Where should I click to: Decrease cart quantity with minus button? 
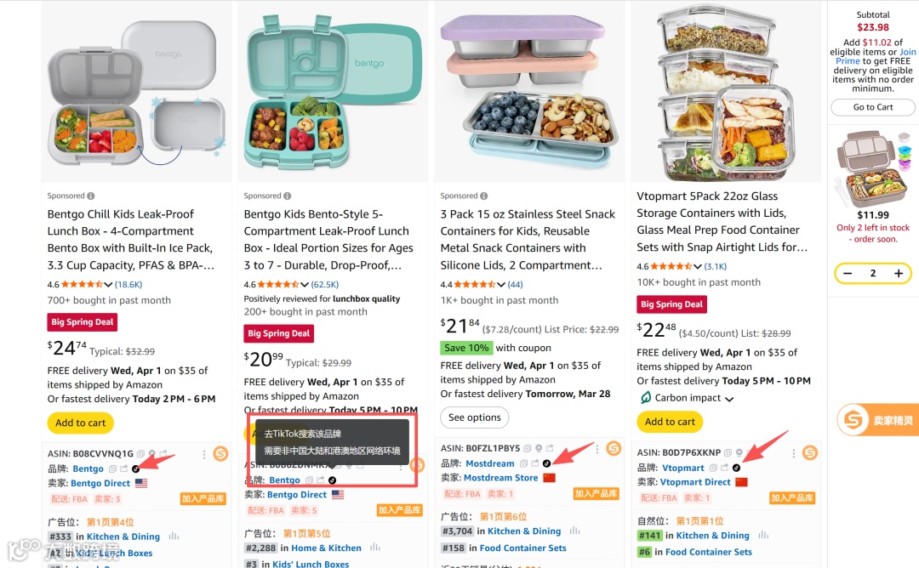point(847,273)
